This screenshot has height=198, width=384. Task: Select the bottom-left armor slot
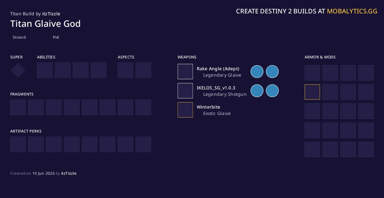tap(312, 149)
